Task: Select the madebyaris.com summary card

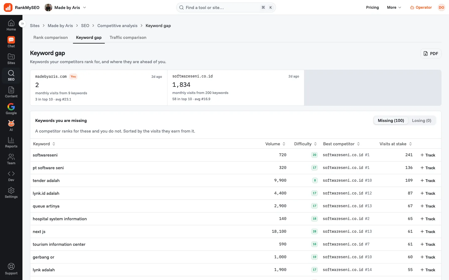Action: (99, 88)
